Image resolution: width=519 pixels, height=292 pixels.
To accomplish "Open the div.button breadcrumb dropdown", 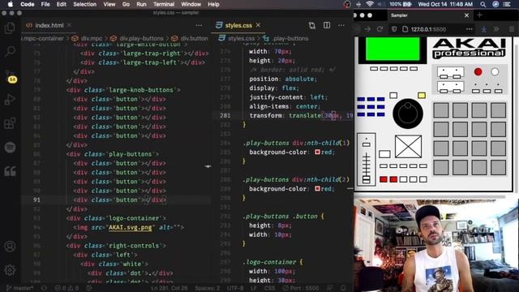I will 190,38.
